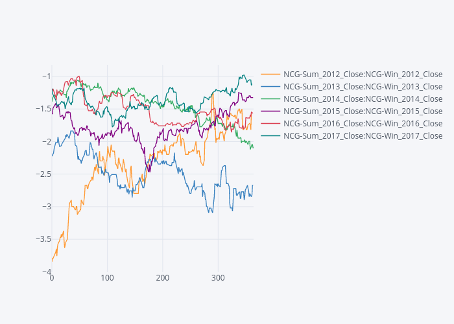The width and height of the screenshot is (454, 324).
Task: Click the teal 2017 legend line swatch
Action: click(x=270, y=135)
